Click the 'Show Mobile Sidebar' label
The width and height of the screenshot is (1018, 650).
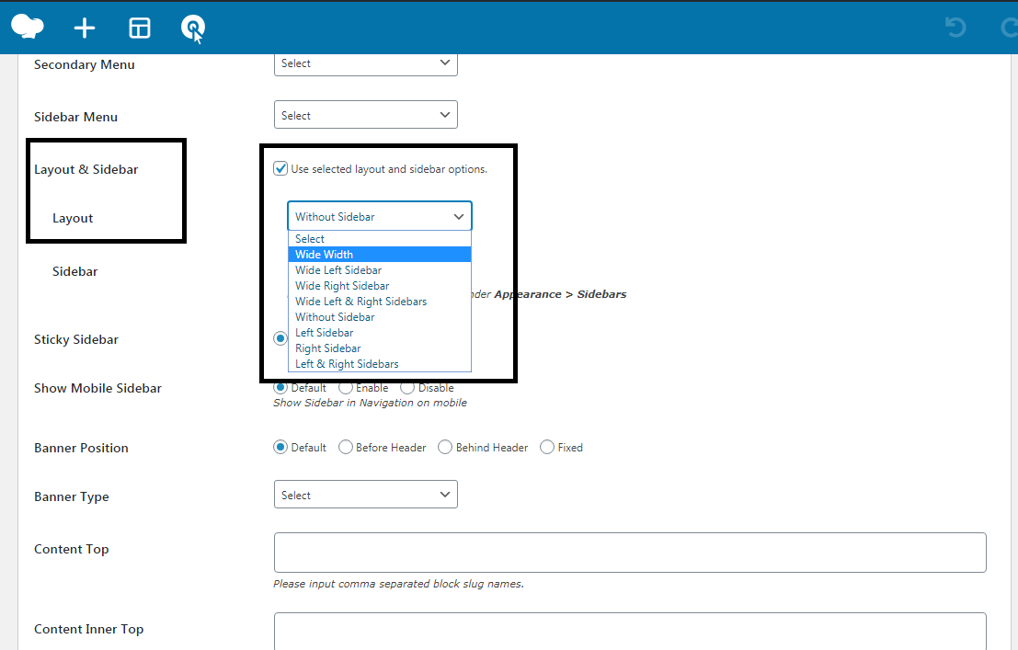[98, 388]
